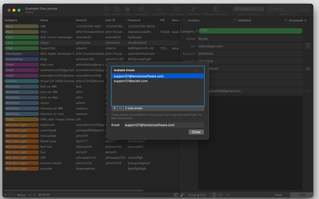319x199 pixels.
Task: Click the Push&Pull toolbar icon
Action: 193,9
